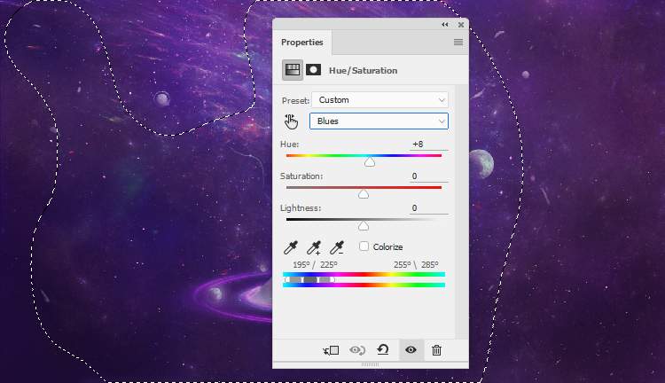Screen dimensions: 665x383
Task: Select the eyedropper tool
Action: (x=291, y=247)
